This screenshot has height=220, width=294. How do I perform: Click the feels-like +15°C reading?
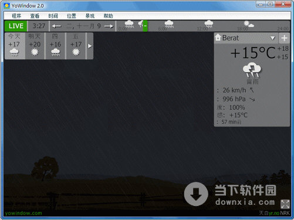(x=238, y=115)
